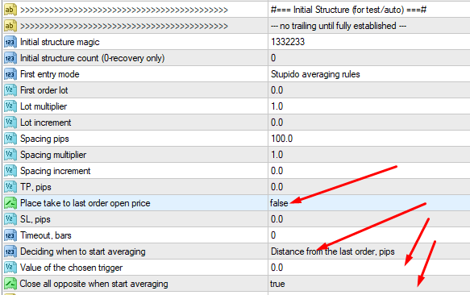The height and width of the screenshot is (295, 470).
Task: Select the integer icon next to Timeout, bars
Action: [x=10, y=235]
